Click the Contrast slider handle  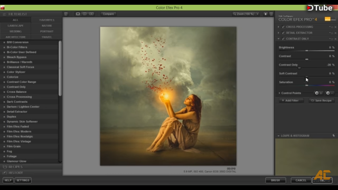point(307,59)
